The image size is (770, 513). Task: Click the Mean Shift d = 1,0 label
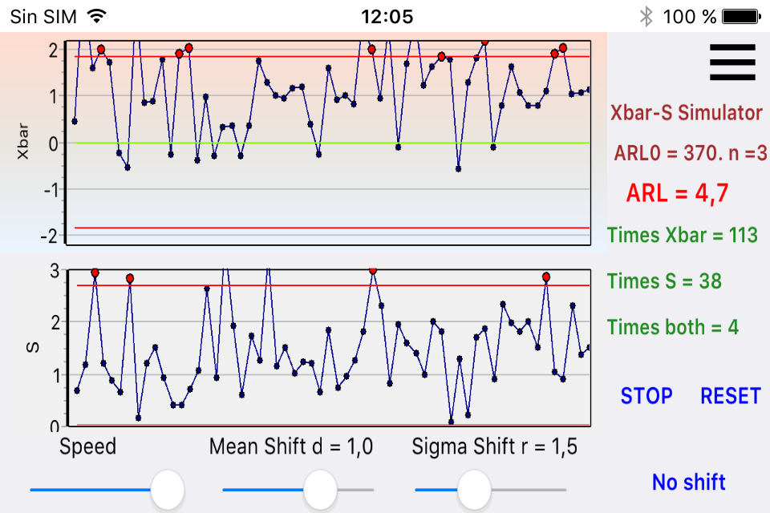pyautogui.click(x=291, y=446)
